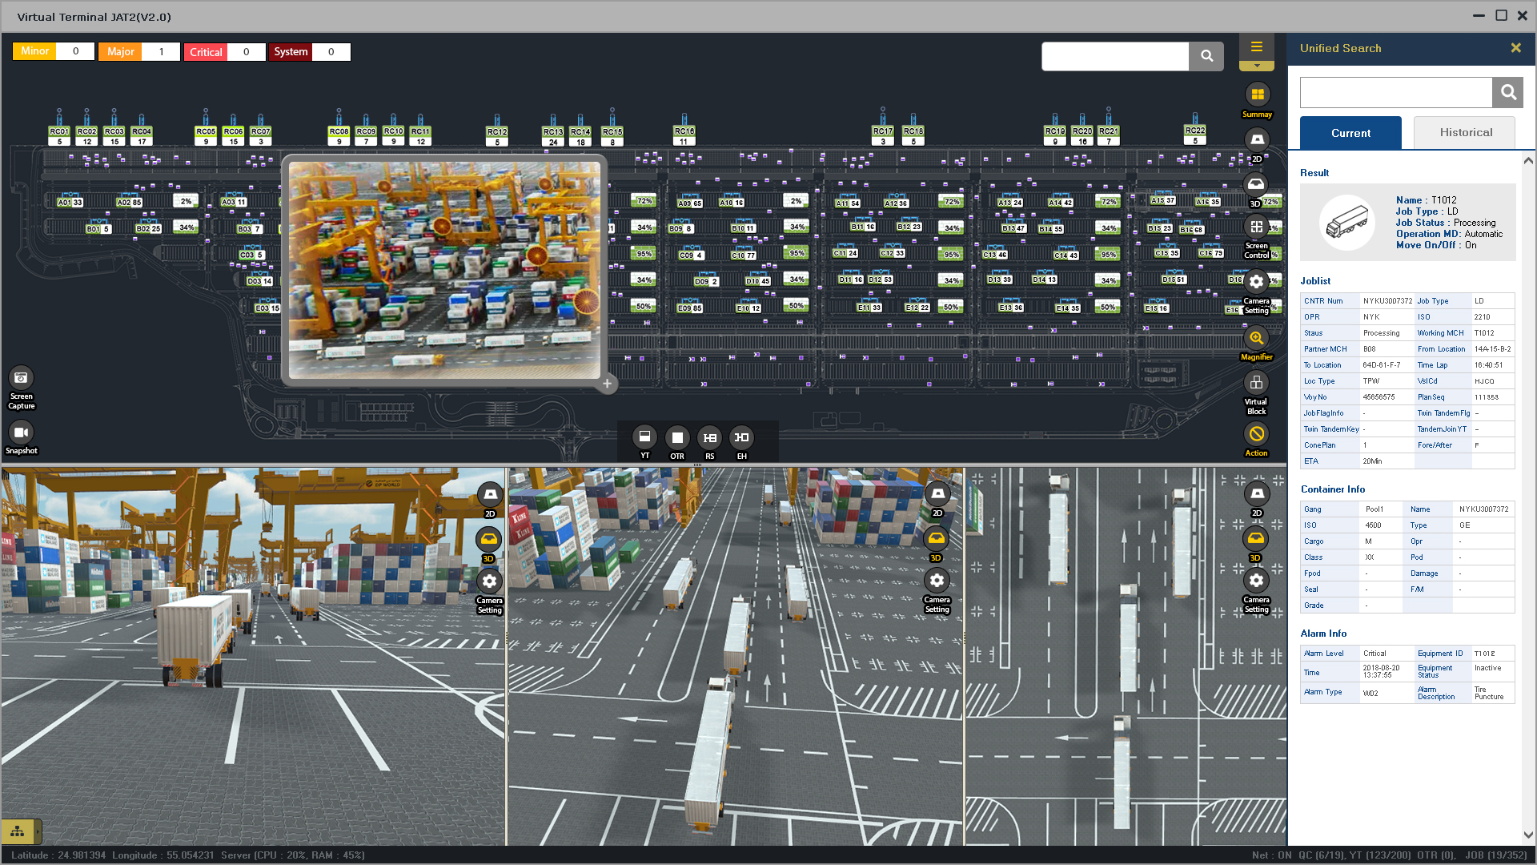The image size is (1537, 865).
Task: Switch to the Historical tab
Action: pyautogui.click(x=1465, y=133)
